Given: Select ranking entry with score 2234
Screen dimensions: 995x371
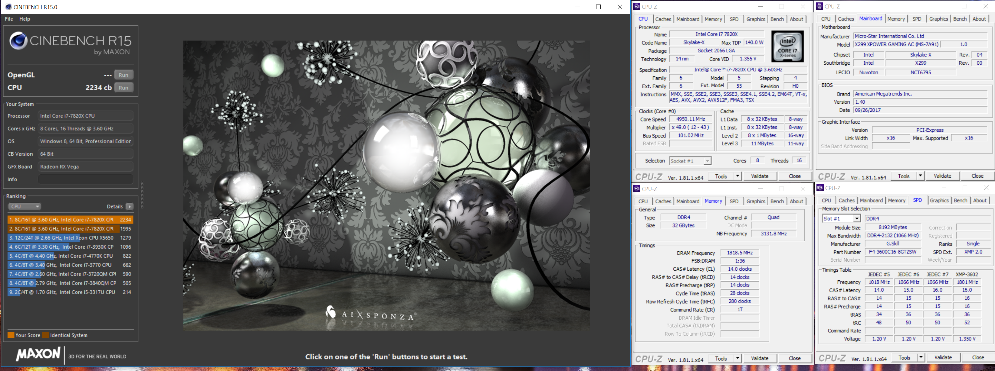Looking at the screenshot, I should tap(70, 219).
